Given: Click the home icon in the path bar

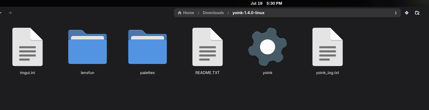Looking at the screenshot, I should [x=180, y=13].
